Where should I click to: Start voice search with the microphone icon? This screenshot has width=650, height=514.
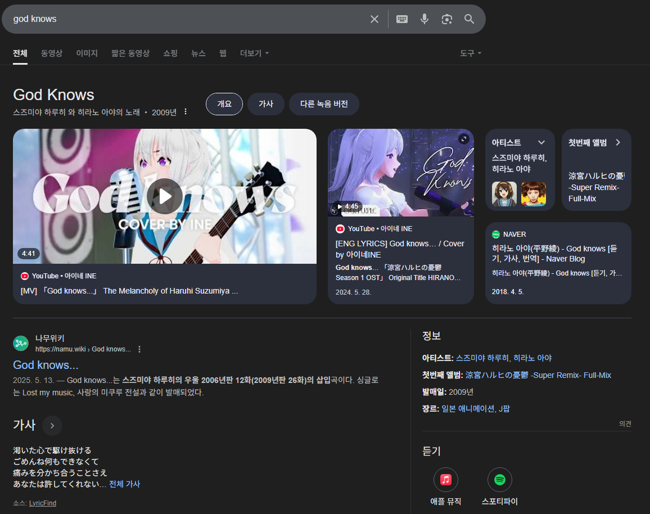click(425, 19)
